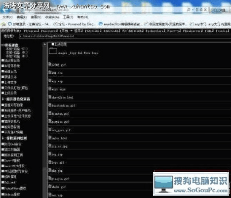Select 新建目录 in sidebar

pos(9,71)
